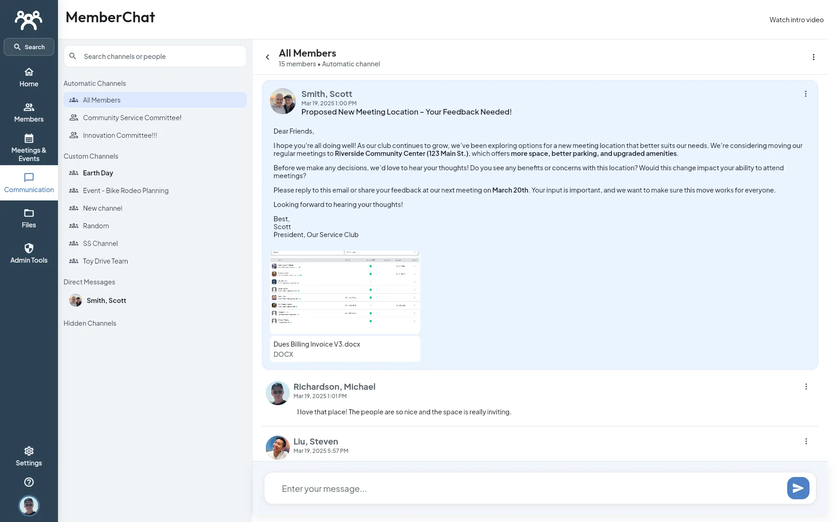Send message with the paper plane button
The width and height of the screenshot is (835, 522).
pyautogui.click(x=798, y=488)
